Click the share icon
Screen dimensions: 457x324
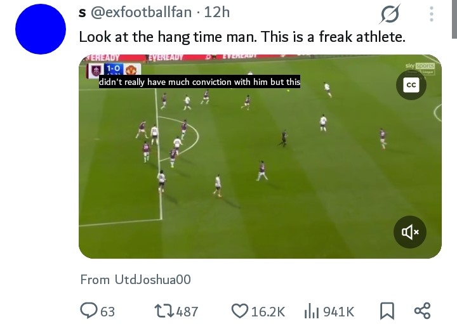pos(422,311)
